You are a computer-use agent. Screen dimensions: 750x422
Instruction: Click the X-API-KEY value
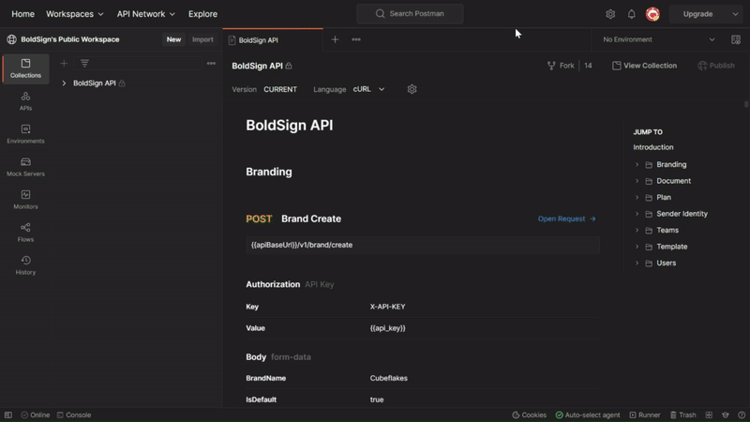pos(387,307)
